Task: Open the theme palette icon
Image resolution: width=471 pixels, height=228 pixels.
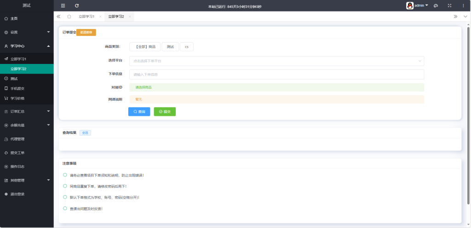Action: click(436, 6)
